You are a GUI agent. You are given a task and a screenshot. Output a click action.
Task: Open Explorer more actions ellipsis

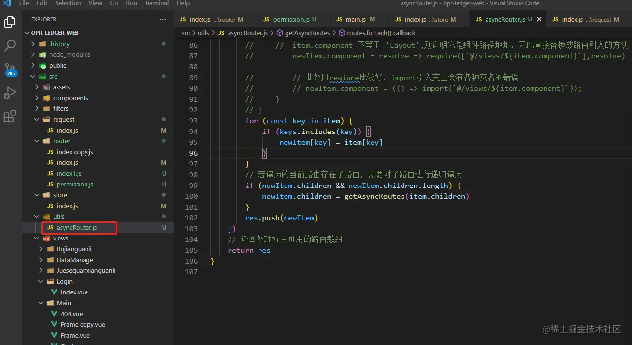click(163, 19)
